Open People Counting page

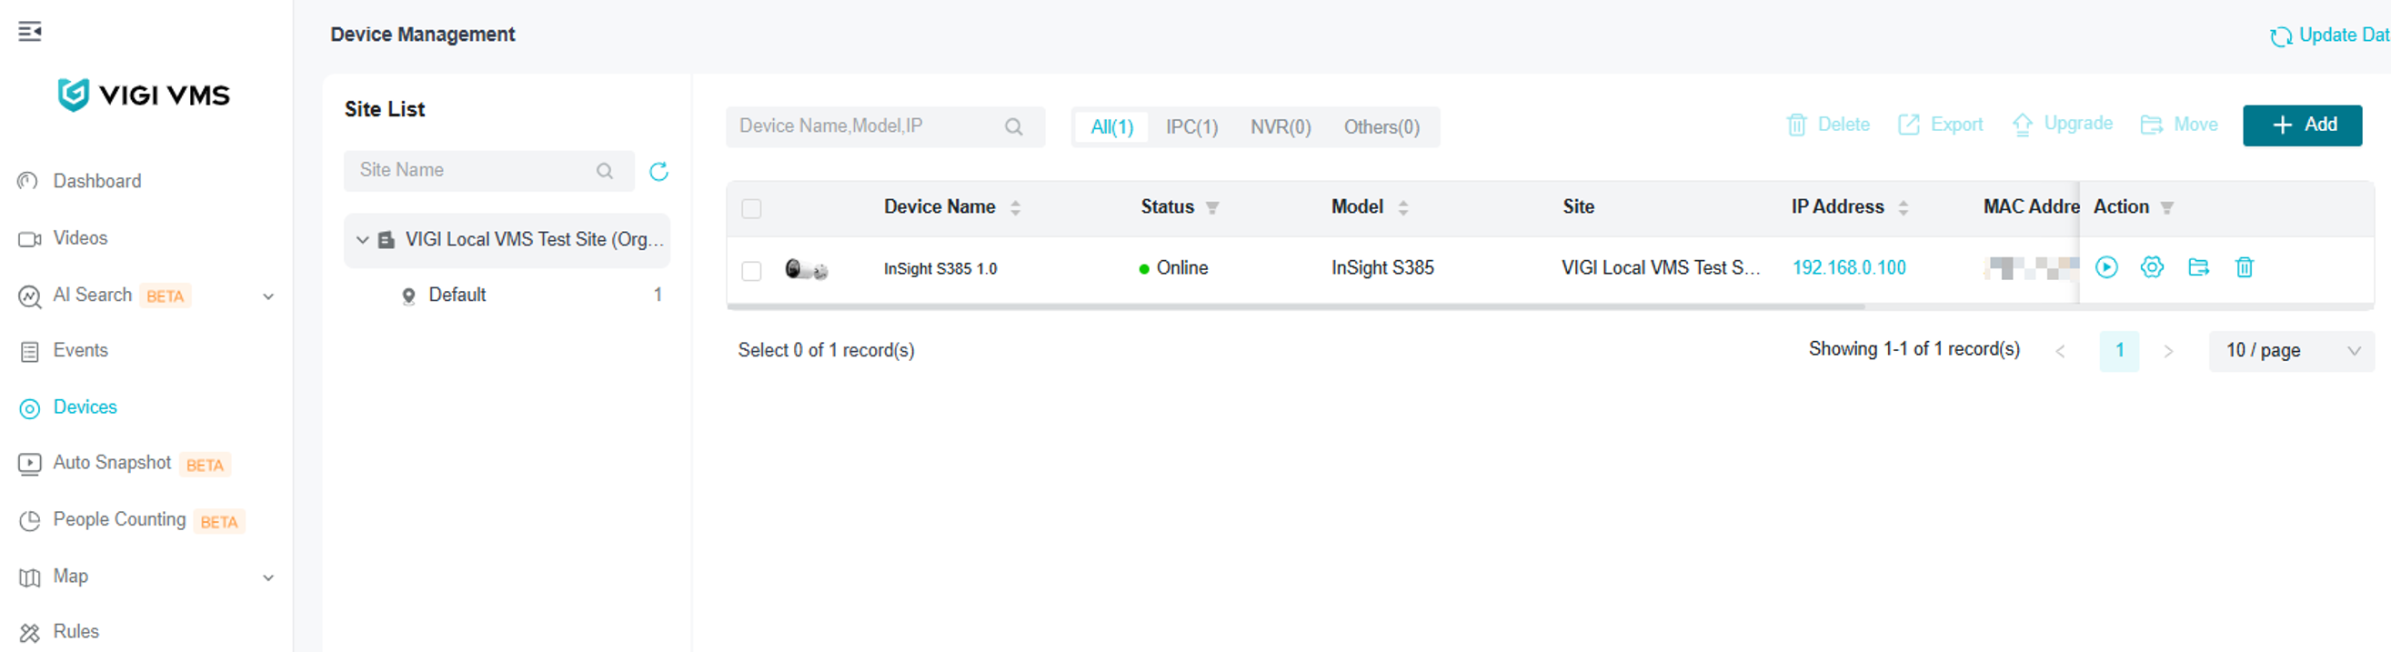coord(119,519)
